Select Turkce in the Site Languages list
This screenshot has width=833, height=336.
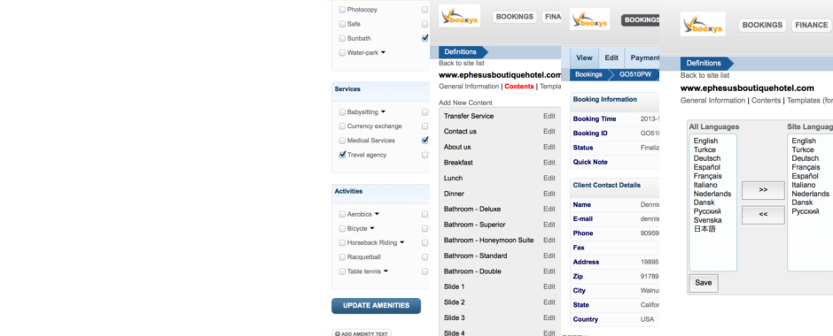pos(803,150)
